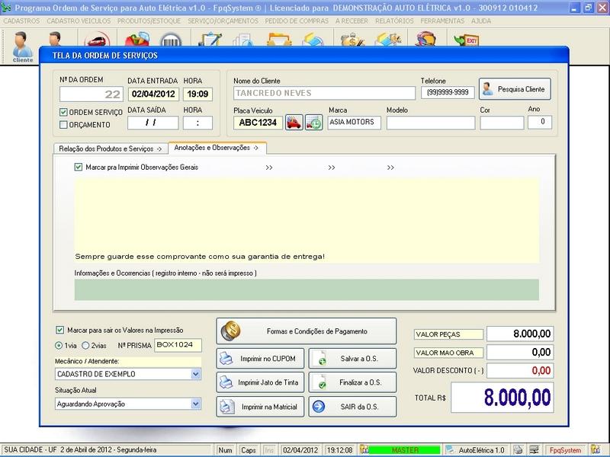Click the red car icon beside the plate field
This screenshot has height=457, width=610.
point(294,123)
